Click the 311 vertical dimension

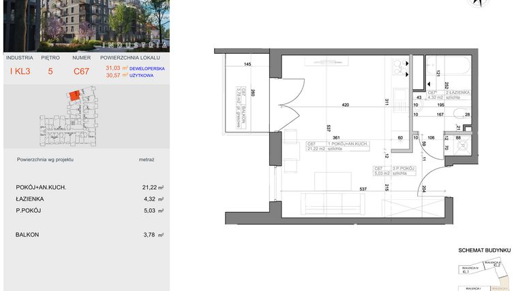(x=386, y=102)
